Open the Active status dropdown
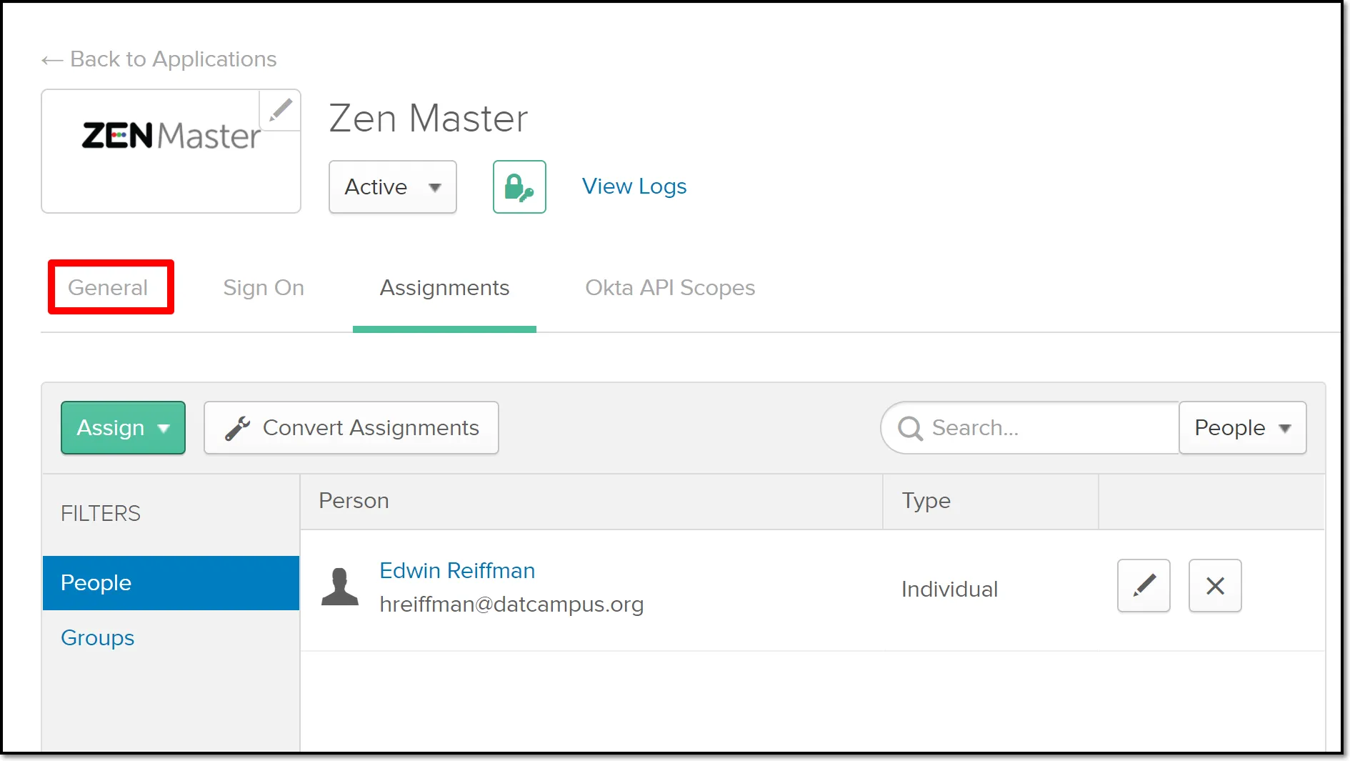 point(392,186)
